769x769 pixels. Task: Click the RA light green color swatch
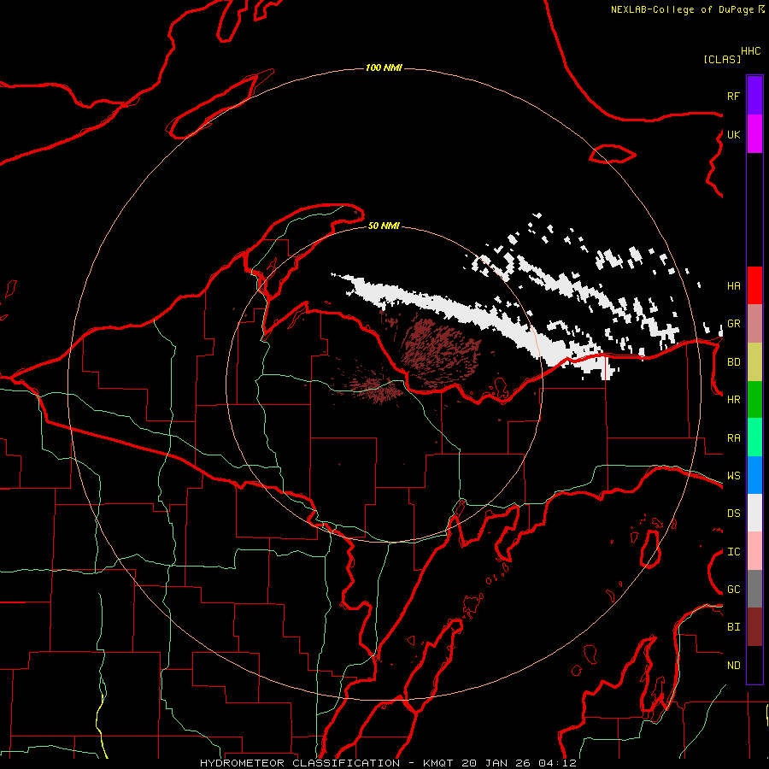754,437
